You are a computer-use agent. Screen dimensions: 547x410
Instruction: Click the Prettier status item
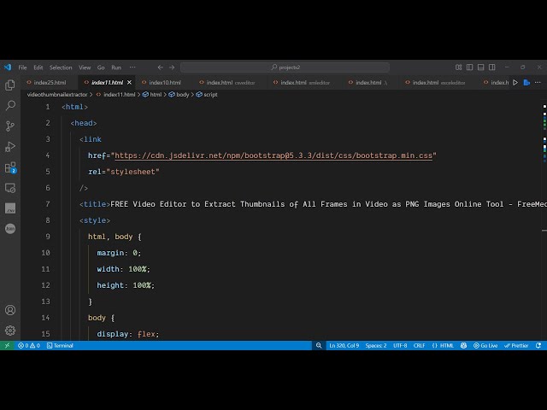point(516,345)
